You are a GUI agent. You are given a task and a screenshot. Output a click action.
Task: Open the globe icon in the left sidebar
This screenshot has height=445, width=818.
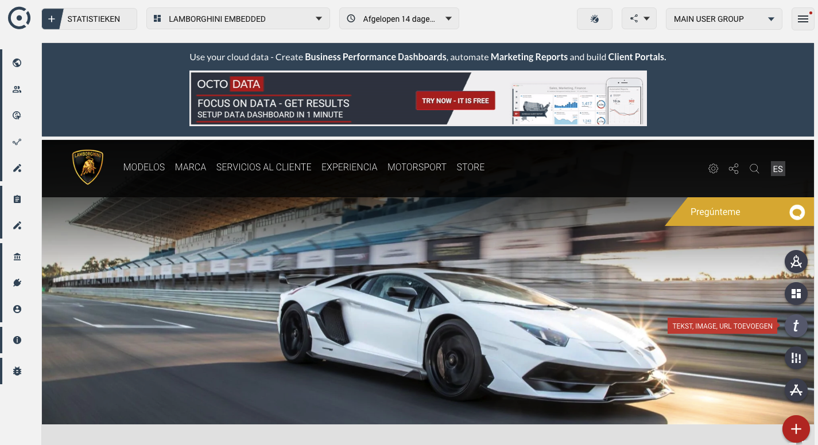tap(17, 63)
